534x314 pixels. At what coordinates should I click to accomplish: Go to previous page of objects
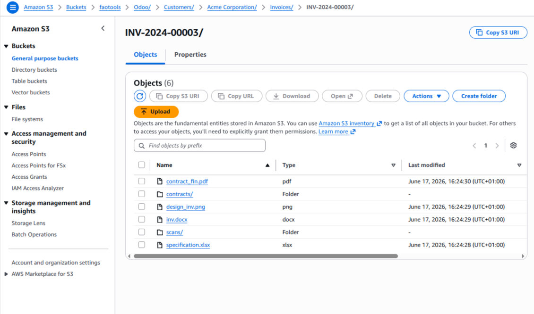click(474, 146)
